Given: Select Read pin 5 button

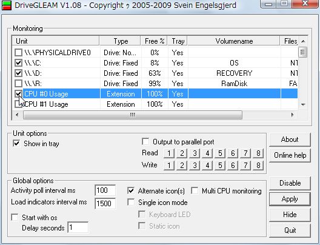Looking at the screenshot, I should point(220,153).
